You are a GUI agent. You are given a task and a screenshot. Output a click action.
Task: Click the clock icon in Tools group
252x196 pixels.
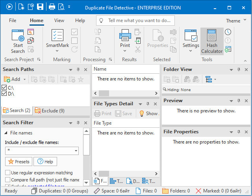pos(228,32)
